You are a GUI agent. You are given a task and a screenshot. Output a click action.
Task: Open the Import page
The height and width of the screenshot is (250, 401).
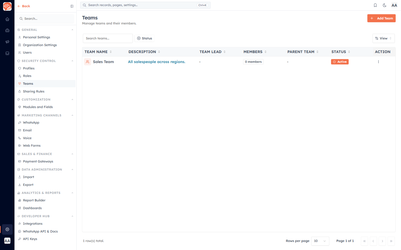(45, 177)
